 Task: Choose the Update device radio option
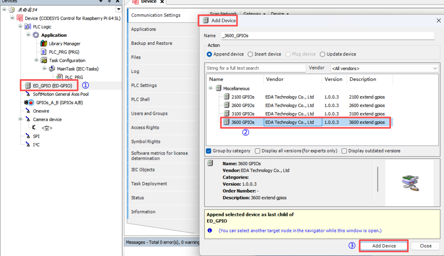322,54
